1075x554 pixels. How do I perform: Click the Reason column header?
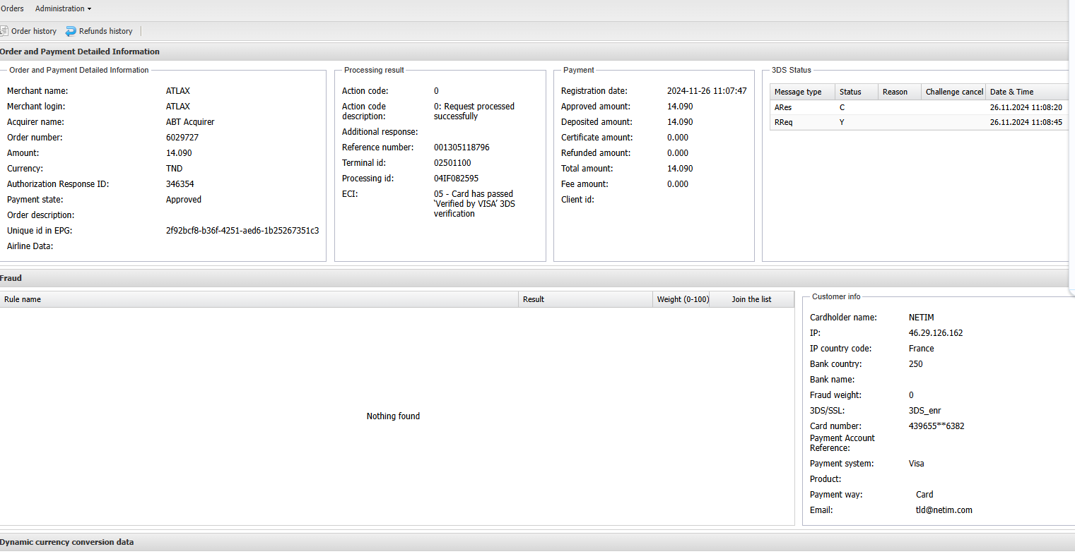[x=895, y=92]
